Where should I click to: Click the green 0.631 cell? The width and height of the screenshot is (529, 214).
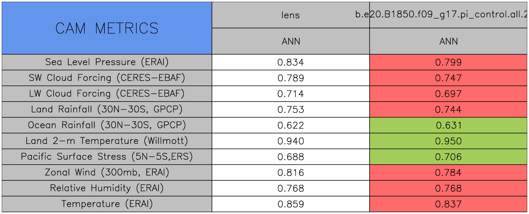[x=448, y=125]
